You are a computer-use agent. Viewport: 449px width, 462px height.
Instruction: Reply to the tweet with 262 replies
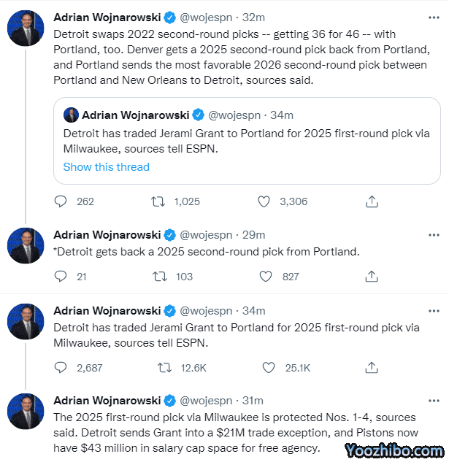coord(61,201)
